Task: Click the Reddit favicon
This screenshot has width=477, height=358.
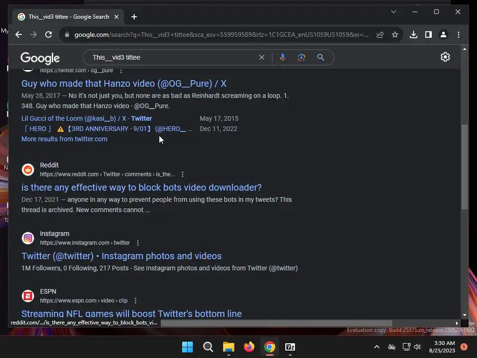Action: 27,170
